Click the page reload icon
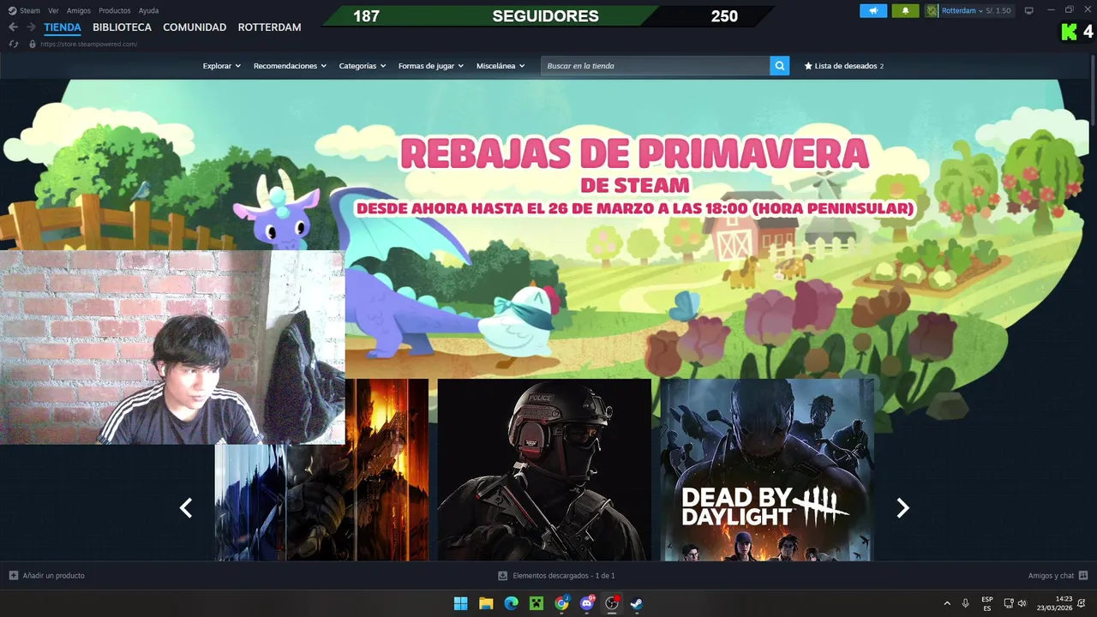Image resolution: width=1097 pixels, height=617 pixels. point(14,44)
